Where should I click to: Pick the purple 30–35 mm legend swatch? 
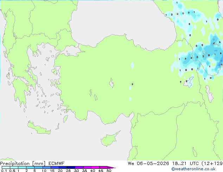pos(79,167)
